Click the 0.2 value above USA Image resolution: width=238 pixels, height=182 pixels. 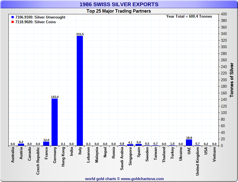click(x=206, y=144)
